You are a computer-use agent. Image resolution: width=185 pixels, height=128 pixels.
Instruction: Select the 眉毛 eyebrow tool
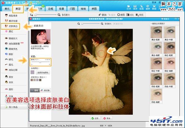click(x=9, y=65)
